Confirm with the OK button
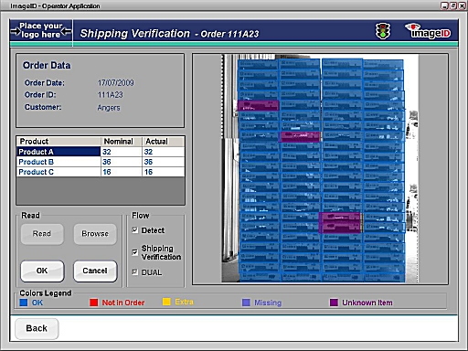 42,271
